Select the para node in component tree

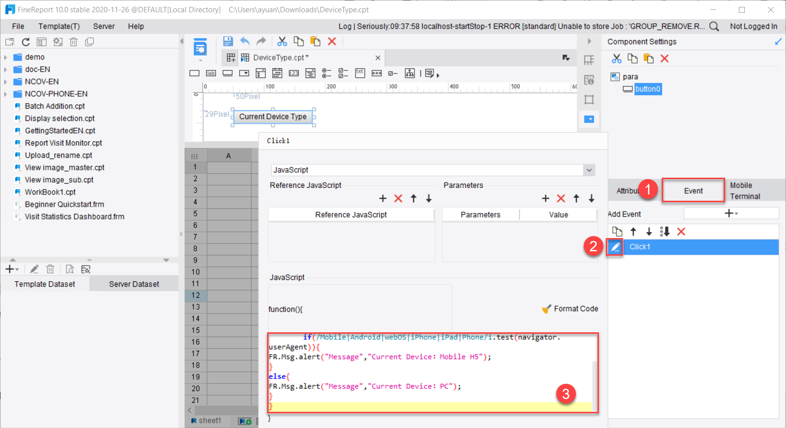(630, 77)
